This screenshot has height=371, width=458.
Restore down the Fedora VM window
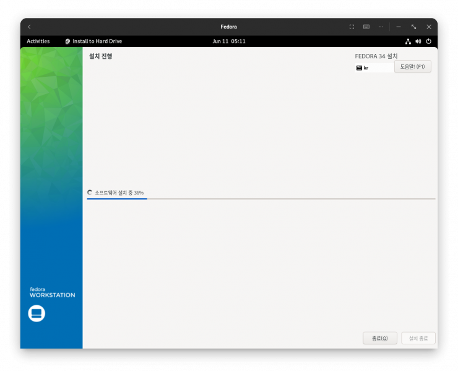pos(413,27)
